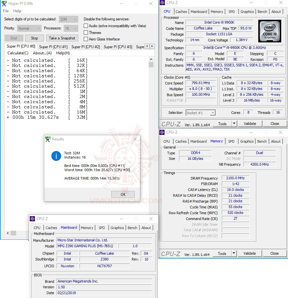The image size is (288, 298).
Task: Open the Bench tab in the top CPU-Z window
Action: point(262,12)
